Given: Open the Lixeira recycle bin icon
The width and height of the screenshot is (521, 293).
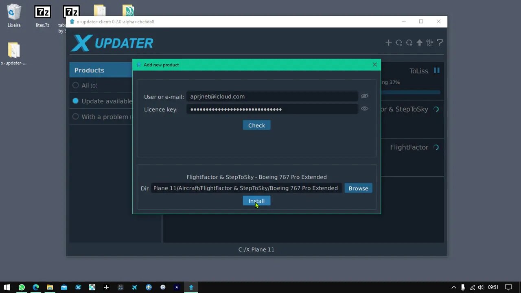Looking at the screenshot, I should [14, 16].
